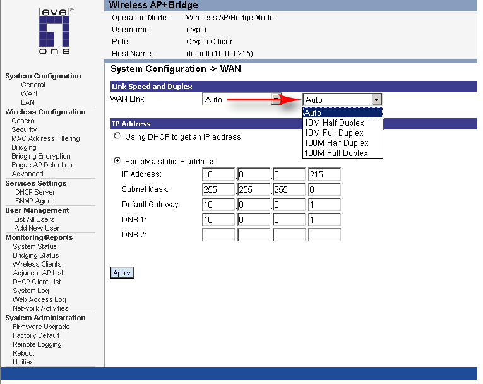Click last IP Address octet showing 215
483x384 pixels.
click(325, 174)
